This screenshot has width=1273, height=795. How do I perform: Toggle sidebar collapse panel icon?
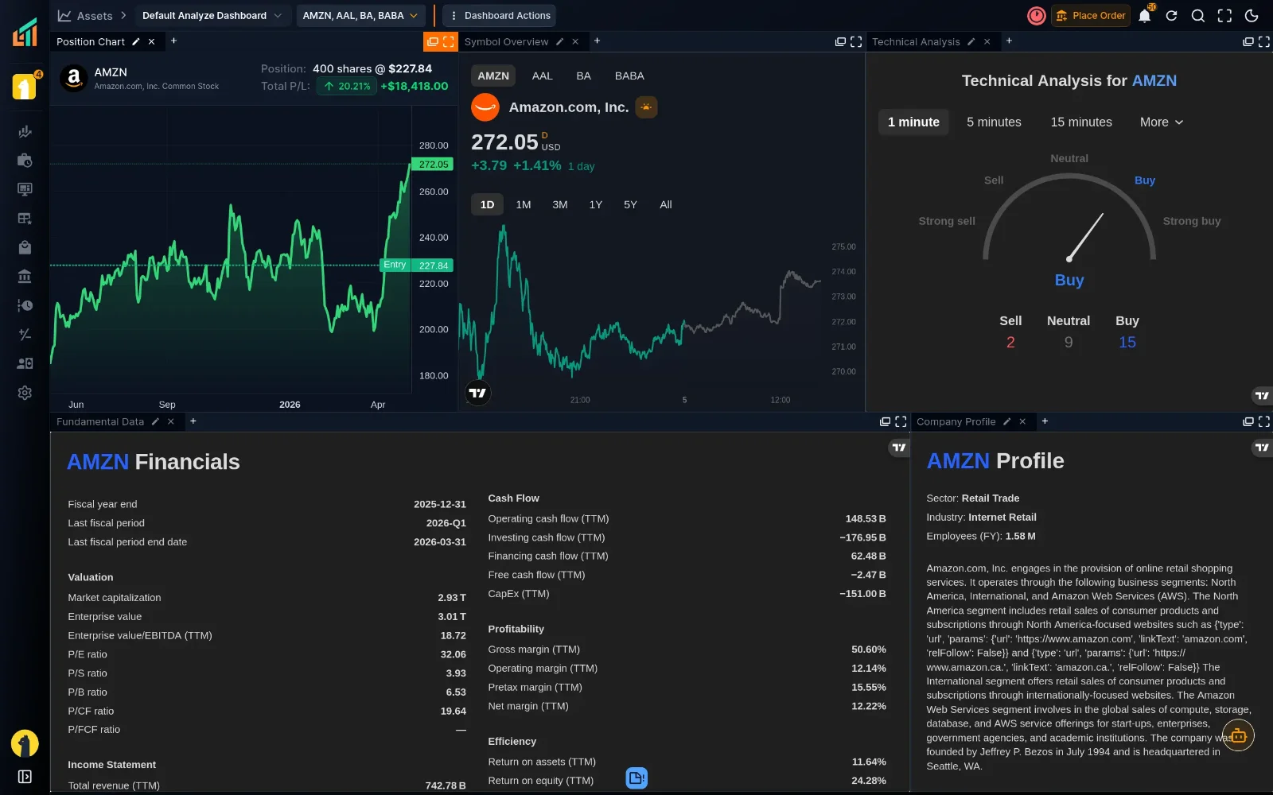25,777
